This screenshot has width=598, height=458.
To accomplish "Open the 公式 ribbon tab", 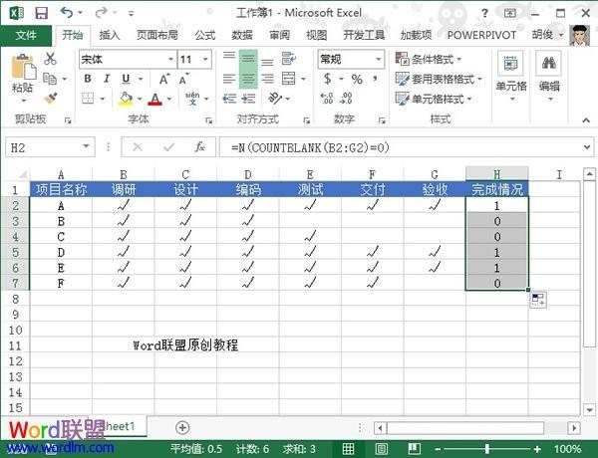I will point(205,35).
